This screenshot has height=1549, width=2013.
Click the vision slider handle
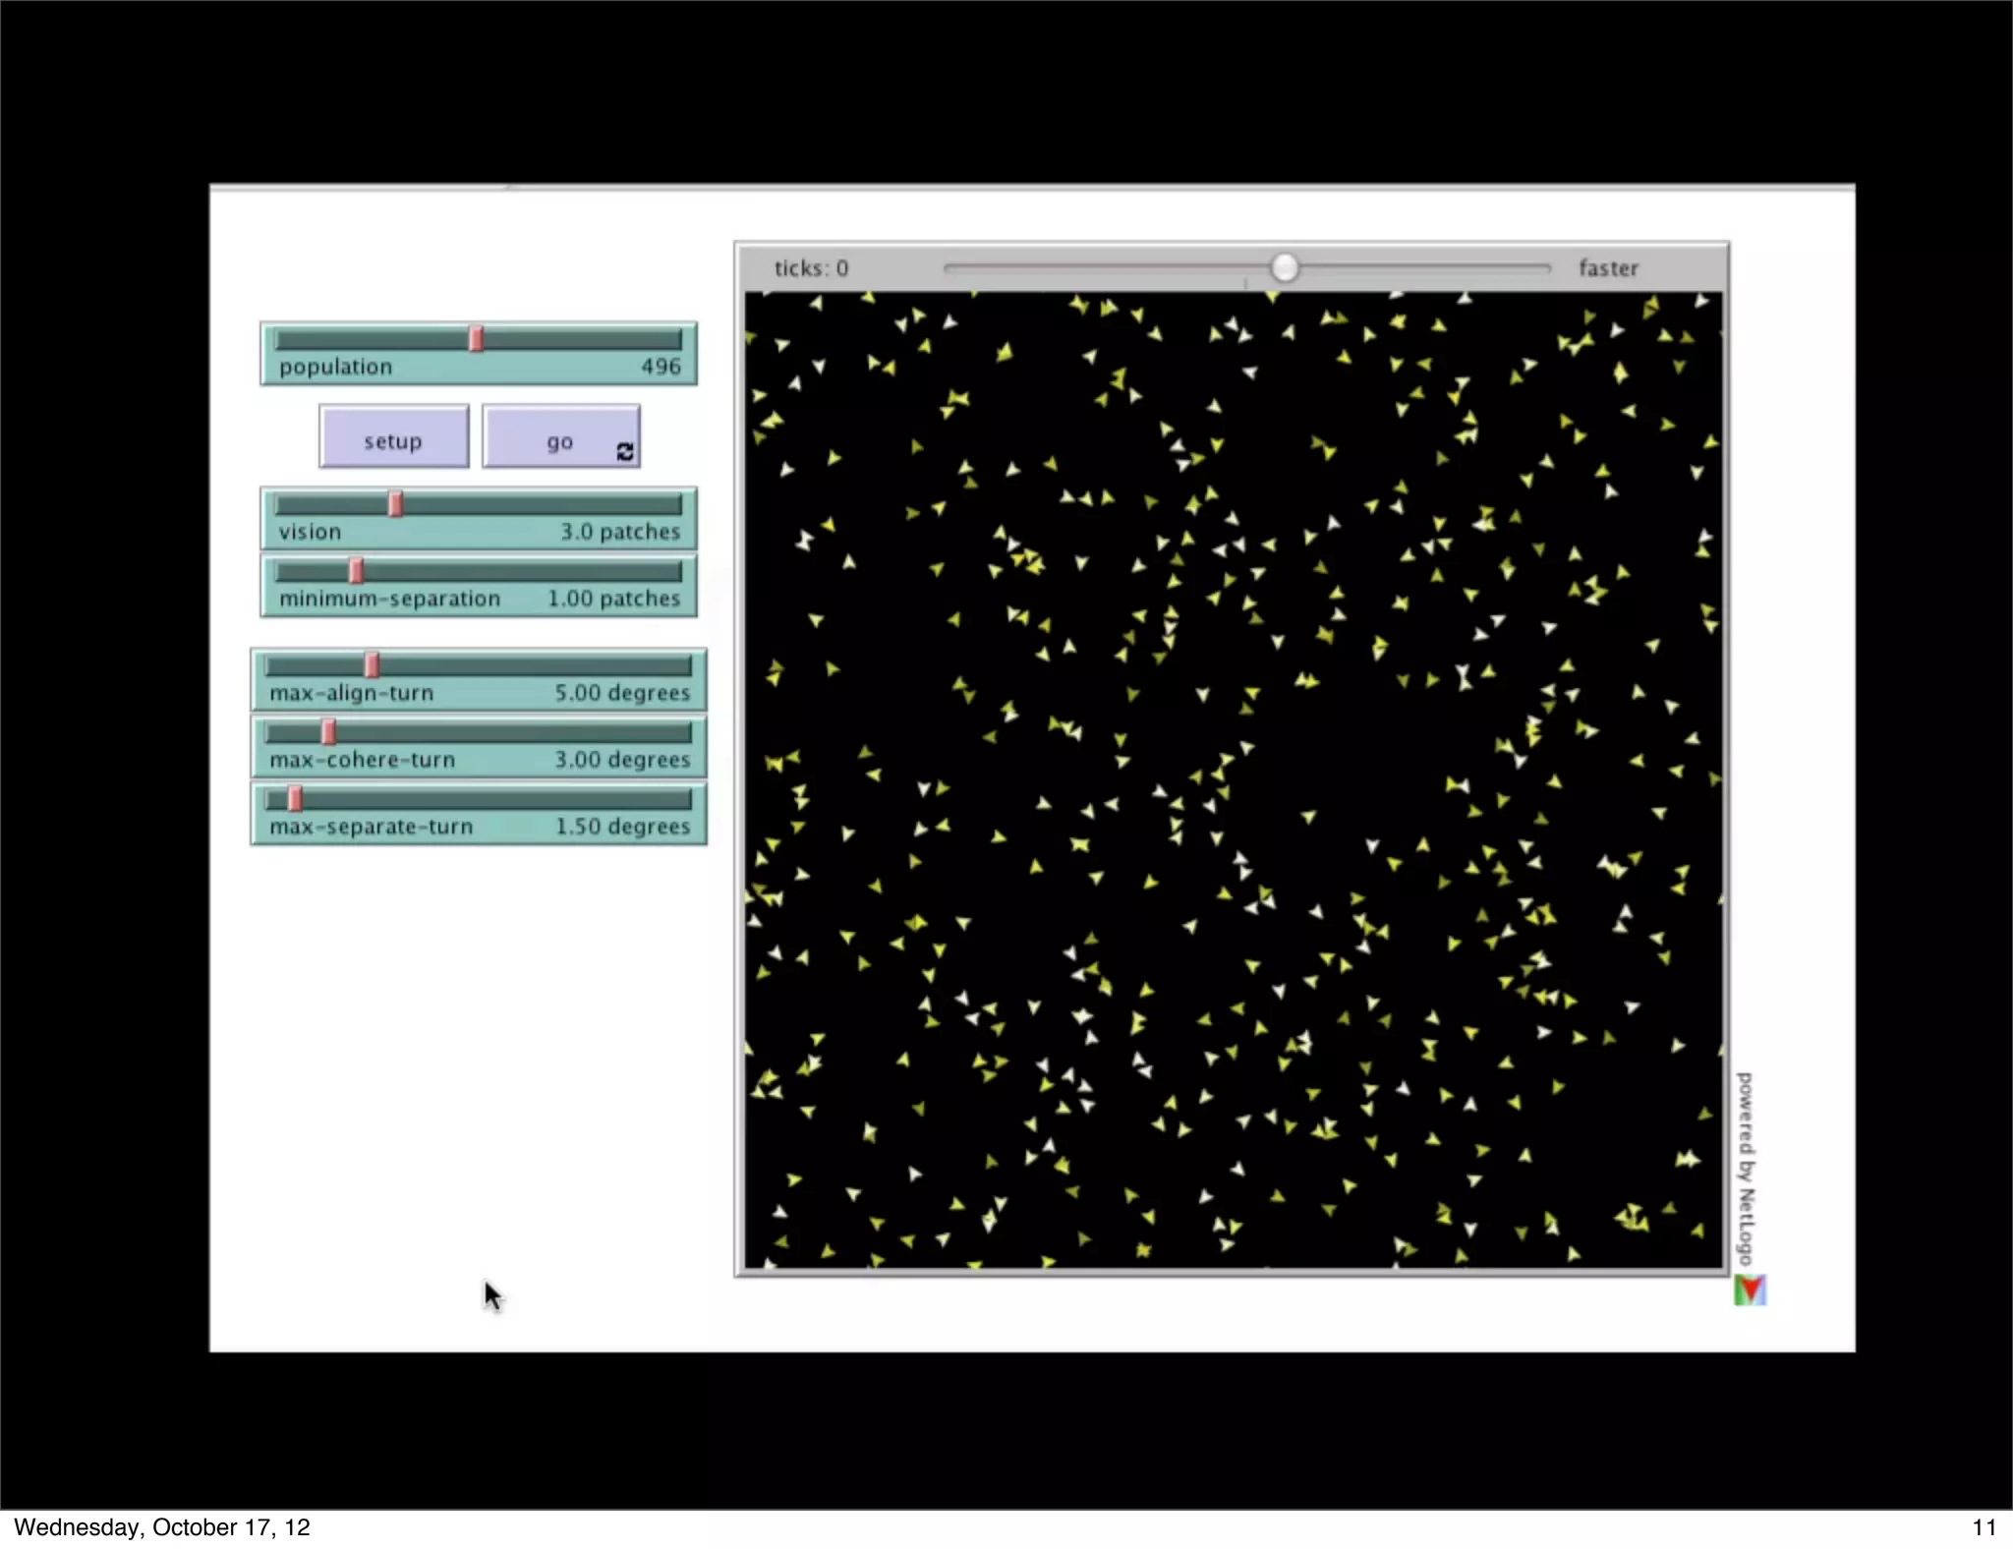[x=395, y=504]
